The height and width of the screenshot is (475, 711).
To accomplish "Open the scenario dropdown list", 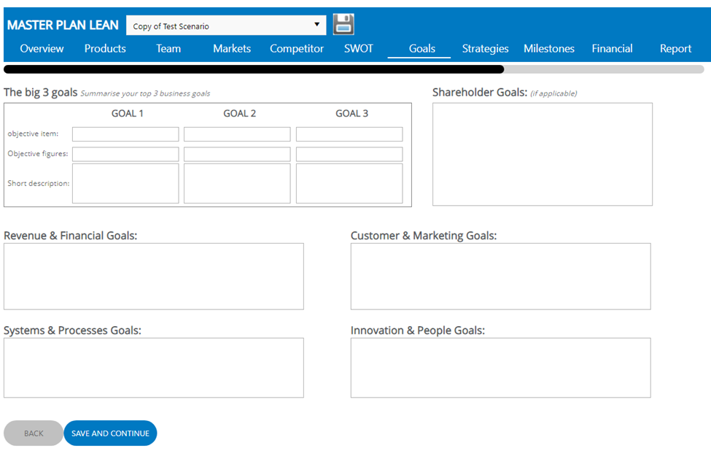I will coord(225,26).
